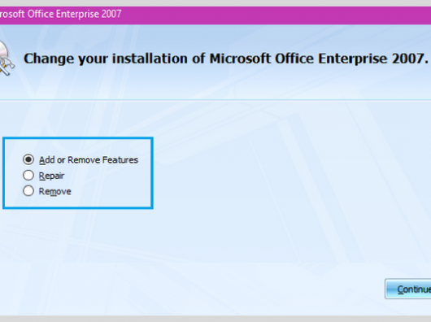The image size is (431, 322).
Task: Click the 'Repair' option label text
Action: coord(51,176)
